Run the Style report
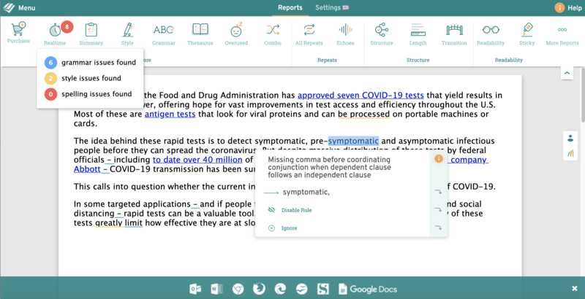585x299 pixels. point(127,33)
